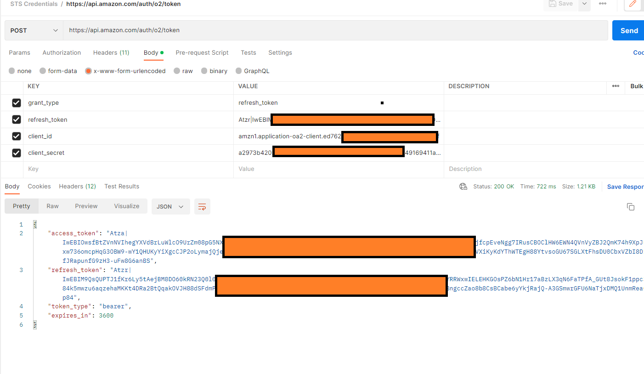Switch to the Authorization tab
Viewport: 644px width, 374px height.
pyautogui.click(x=62, y=53)
